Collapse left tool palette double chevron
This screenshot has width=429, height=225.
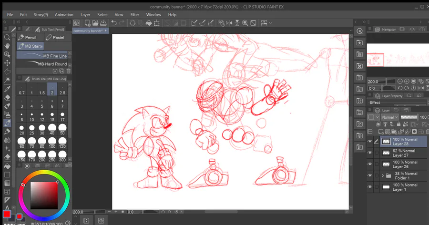(x=5, y=22)
